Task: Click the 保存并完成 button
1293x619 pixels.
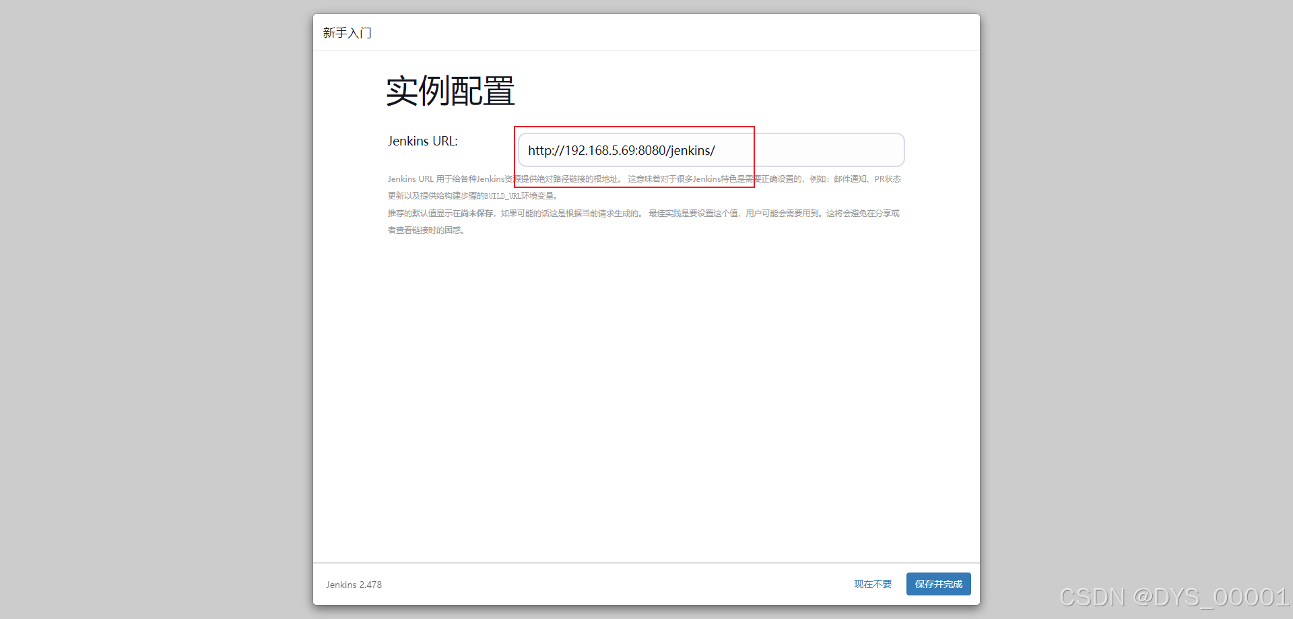Action: (938, 584)
